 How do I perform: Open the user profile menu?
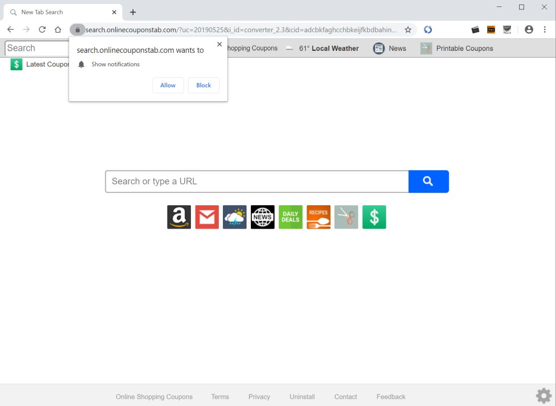pos(529,30)
